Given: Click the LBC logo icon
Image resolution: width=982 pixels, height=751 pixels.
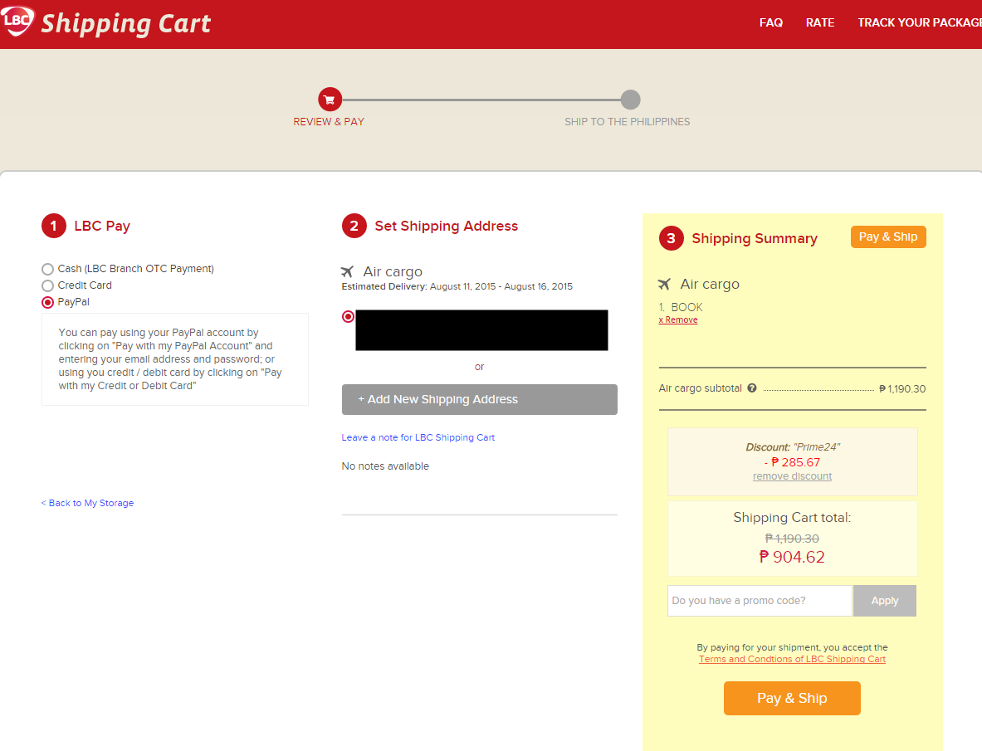Looking at the screenshot, I should (x=17, y=20).
